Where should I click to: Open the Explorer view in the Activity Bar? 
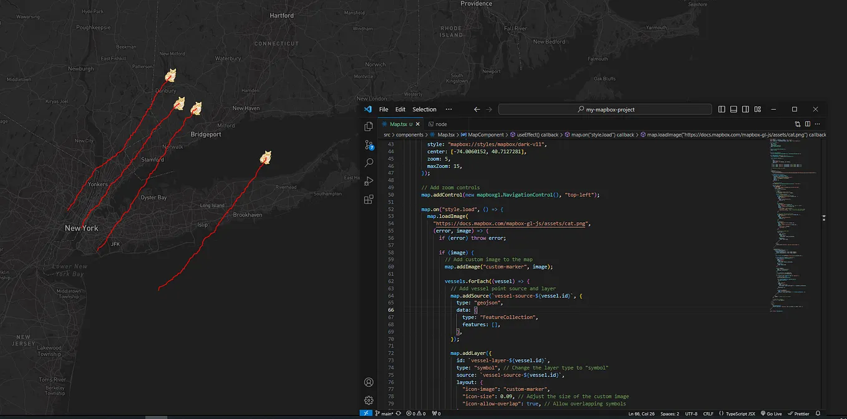369,126
